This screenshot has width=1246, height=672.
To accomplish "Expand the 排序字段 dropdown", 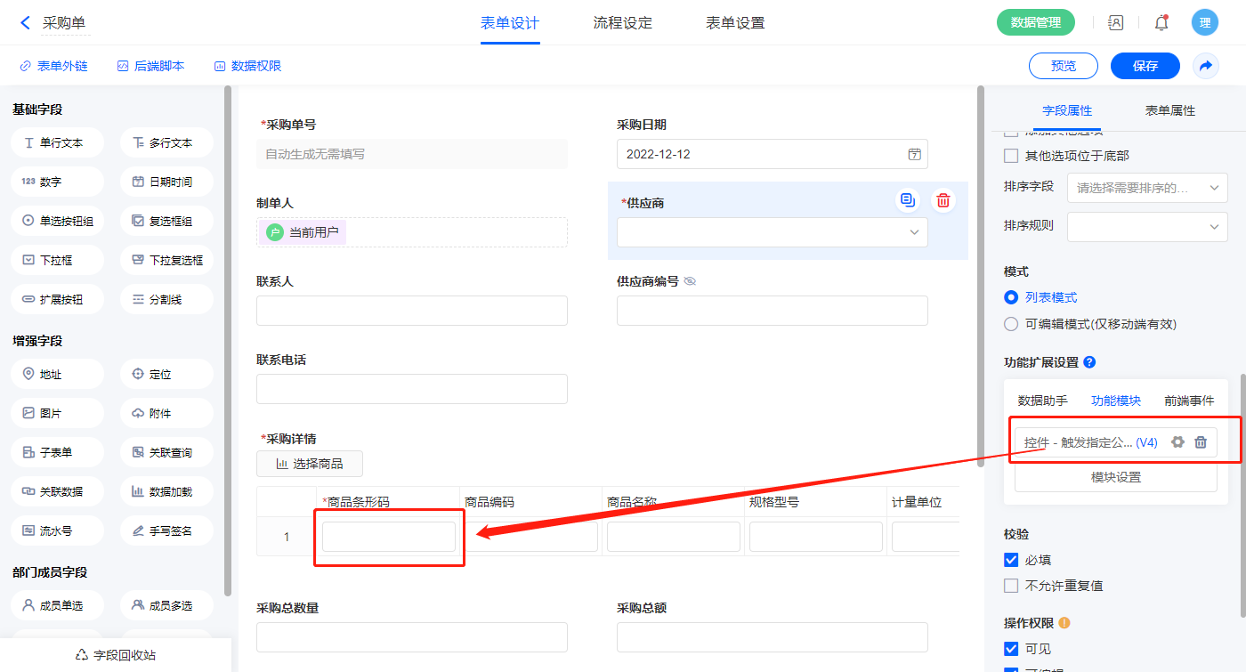I will [x=1147, y=188].
